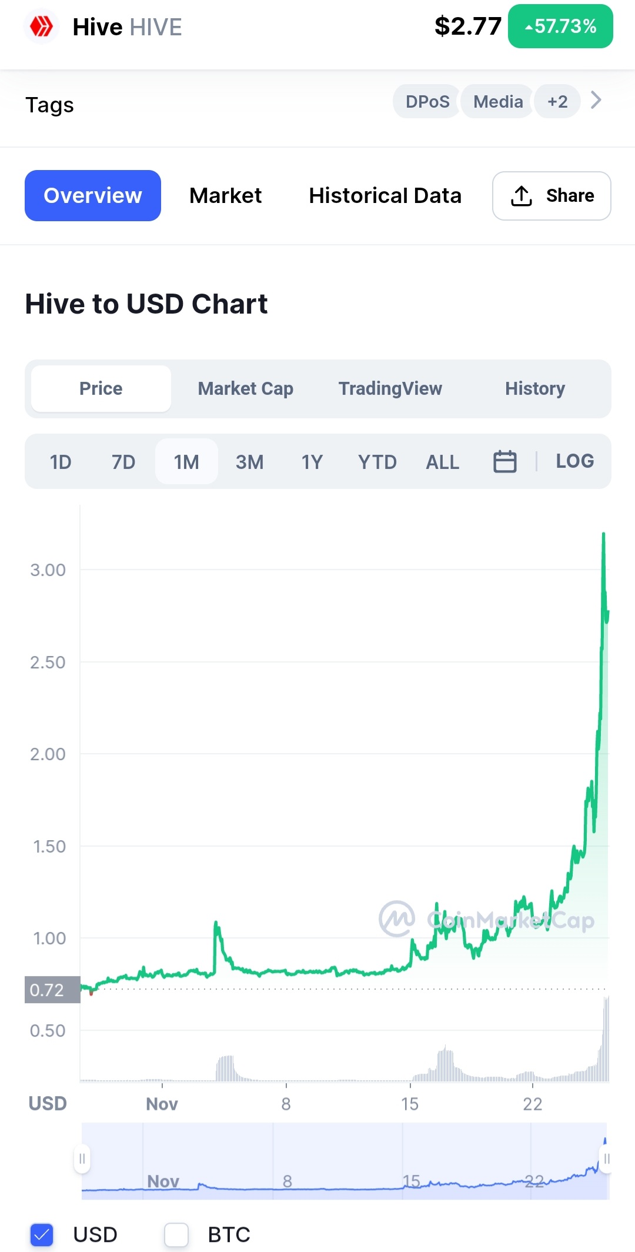Expand the +2 more tags pill
Image resolution: width=635 pixels, height=1252 pixels.
coord(557,101)
